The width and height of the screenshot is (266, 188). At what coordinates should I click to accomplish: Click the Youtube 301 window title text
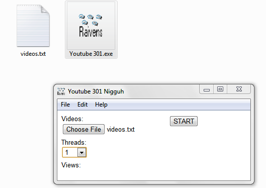coord(96,91)
